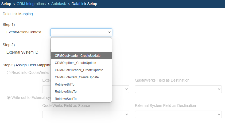Go to Setup in the breadcrumb
Image resolution: width=225 pixels, height=125 pixels.
coord(6,4)
